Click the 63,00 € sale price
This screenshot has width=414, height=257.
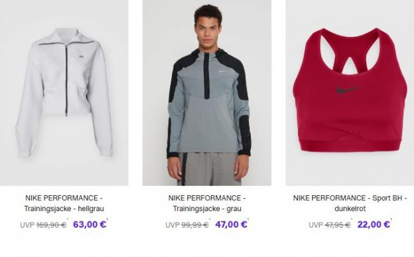click(x=90, y=225)
